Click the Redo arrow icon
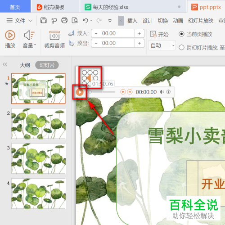 pos(99,21)
